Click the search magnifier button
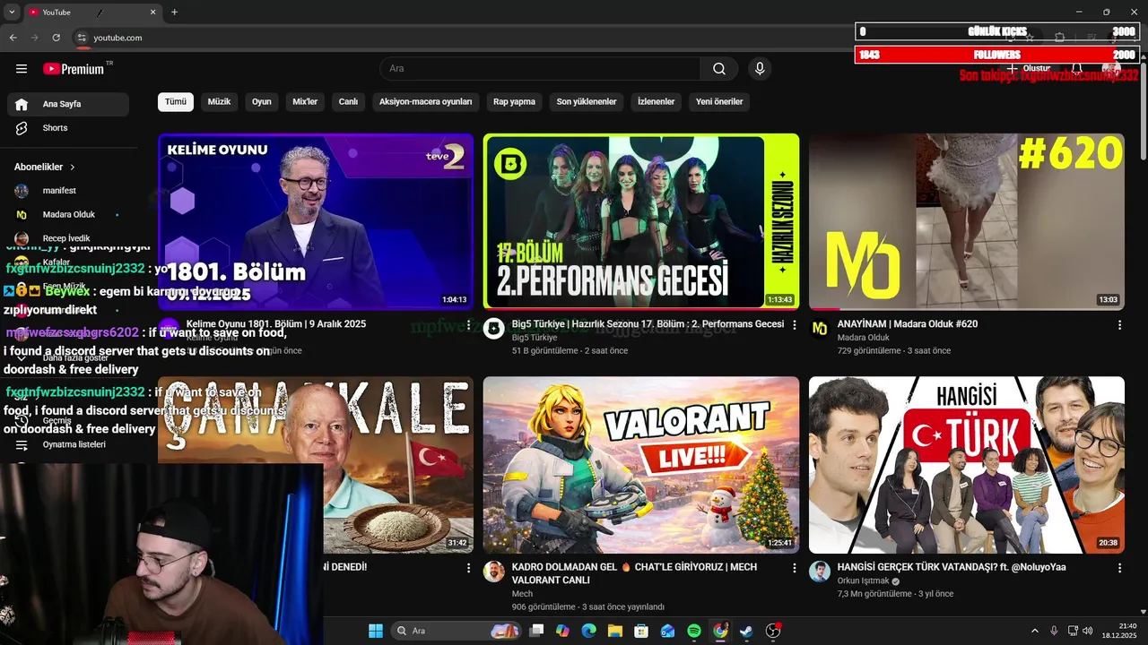 tap(719, 69)
